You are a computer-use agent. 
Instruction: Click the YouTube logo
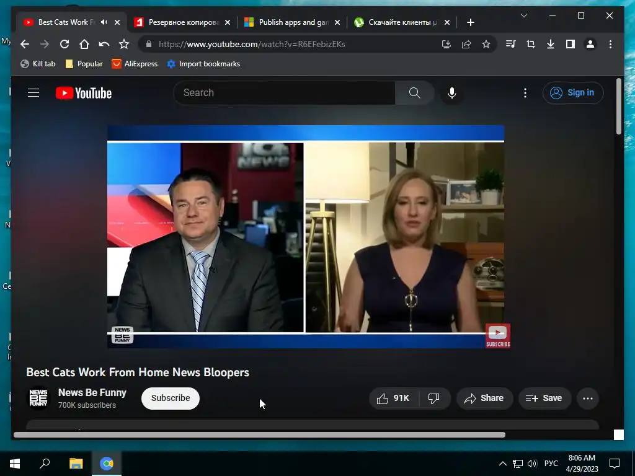click(x=84, y=93)
